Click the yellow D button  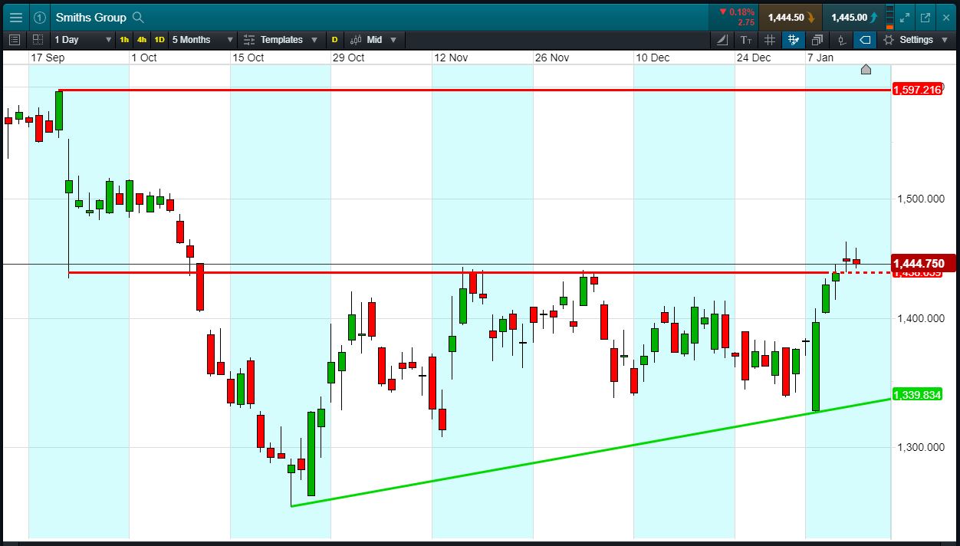[334, 40]
